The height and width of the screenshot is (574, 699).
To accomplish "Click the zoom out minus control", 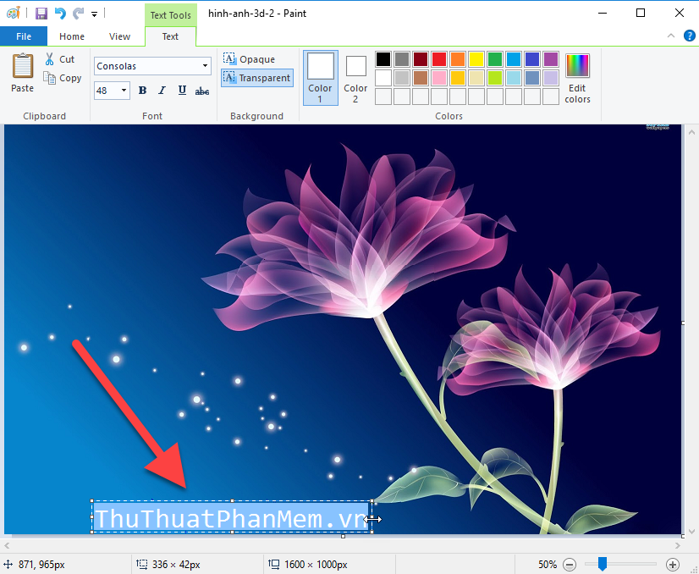I will click(569, 564).
